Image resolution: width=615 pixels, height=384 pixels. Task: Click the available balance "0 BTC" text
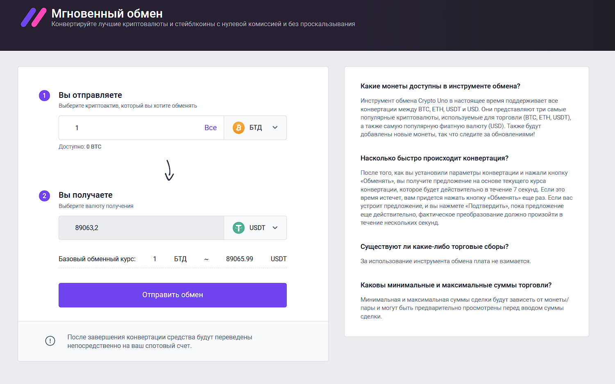[x=94, y=147]
